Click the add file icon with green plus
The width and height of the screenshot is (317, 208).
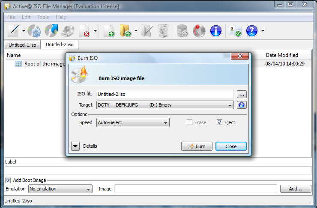coord(109,31)
